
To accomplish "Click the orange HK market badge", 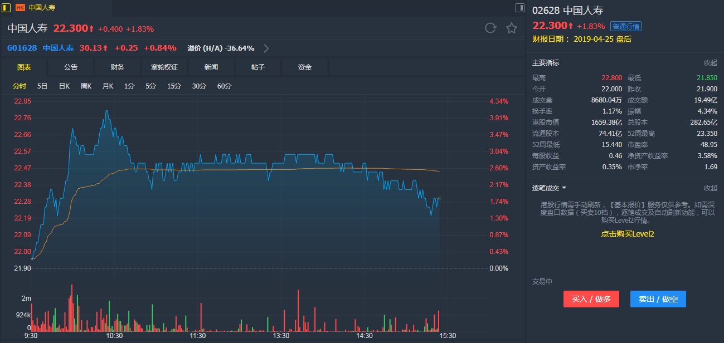I will (x=20, y=8).
